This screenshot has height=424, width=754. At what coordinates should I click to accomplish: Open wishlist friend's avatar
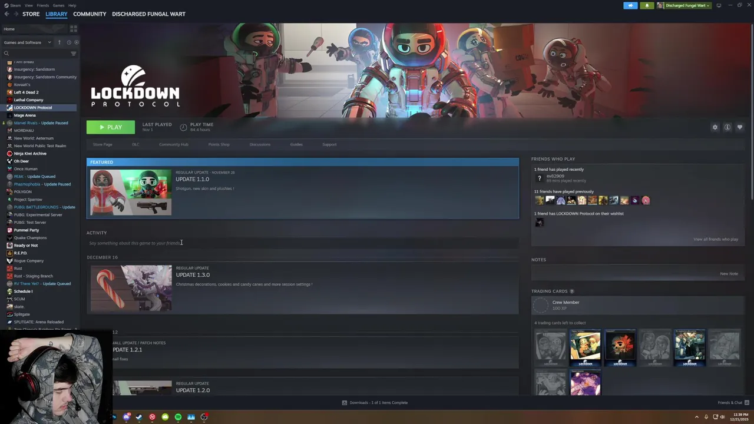click(x=539, y=222)
